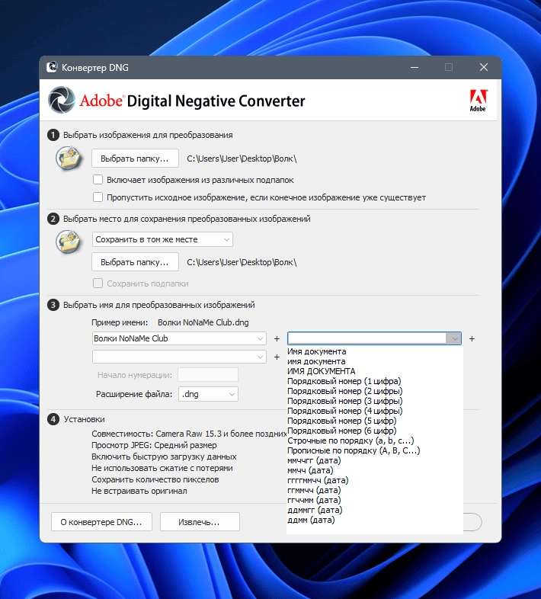Select 'Строчные по порядку (a, b, c...)'

[x=351, y=440]
